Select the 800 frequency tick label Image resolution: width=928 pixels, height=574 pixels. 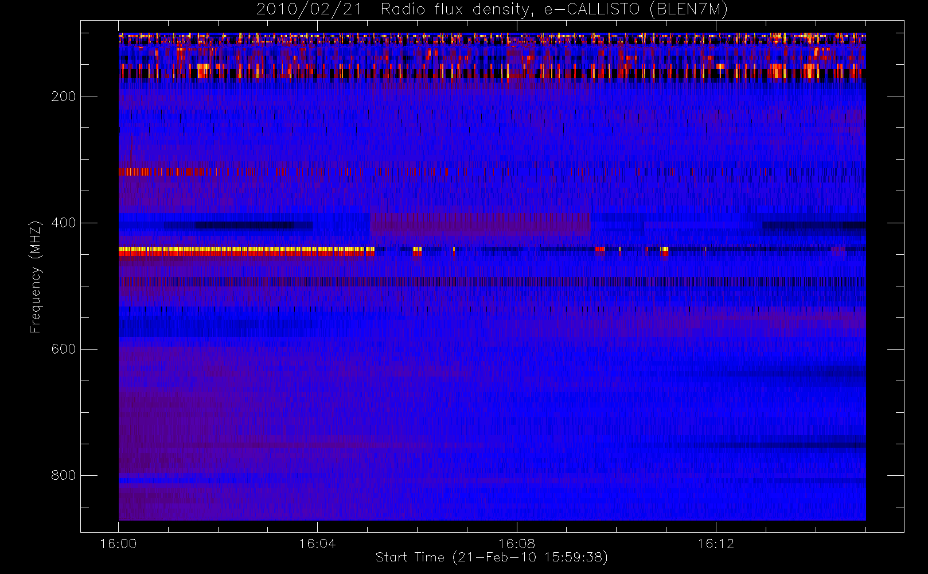coord(64,475)
